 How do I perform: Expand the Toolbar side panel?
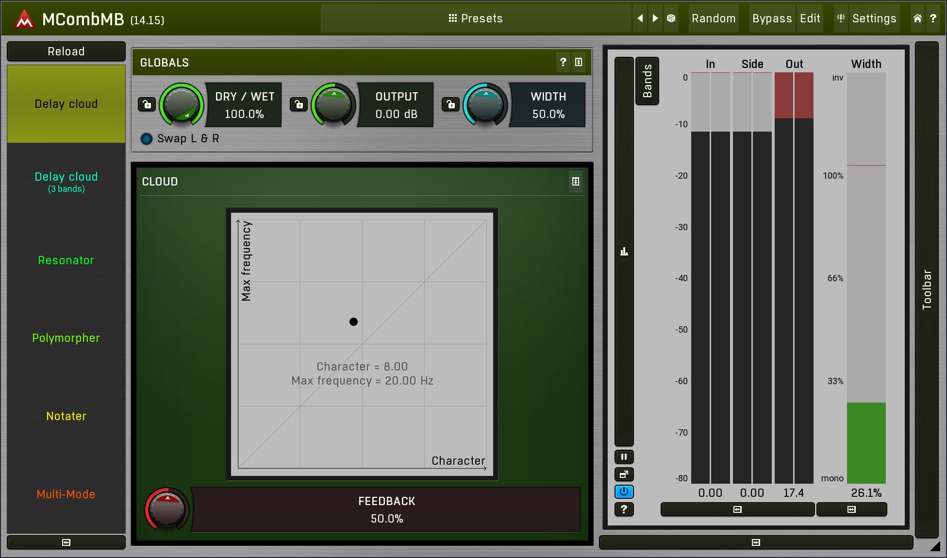[x=926, y=289]
